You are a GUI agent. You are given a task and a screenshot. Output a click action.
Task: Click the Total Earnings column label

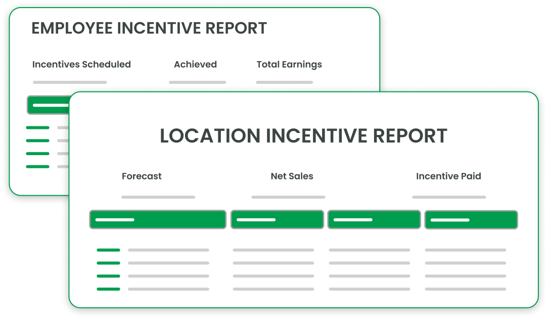pyautogui.click(x=288, y=64)
